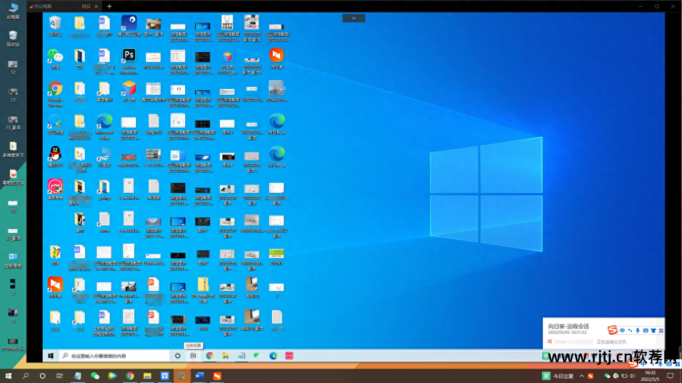Image resolution: width=682 pixels, height=383 pixels.
Task: Open 向日葵 on local taskbar
Action: (217, 376)
